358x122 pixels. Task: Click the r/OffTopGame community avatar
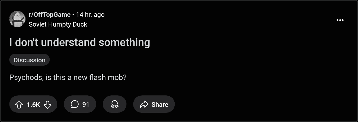pos(17,19)
